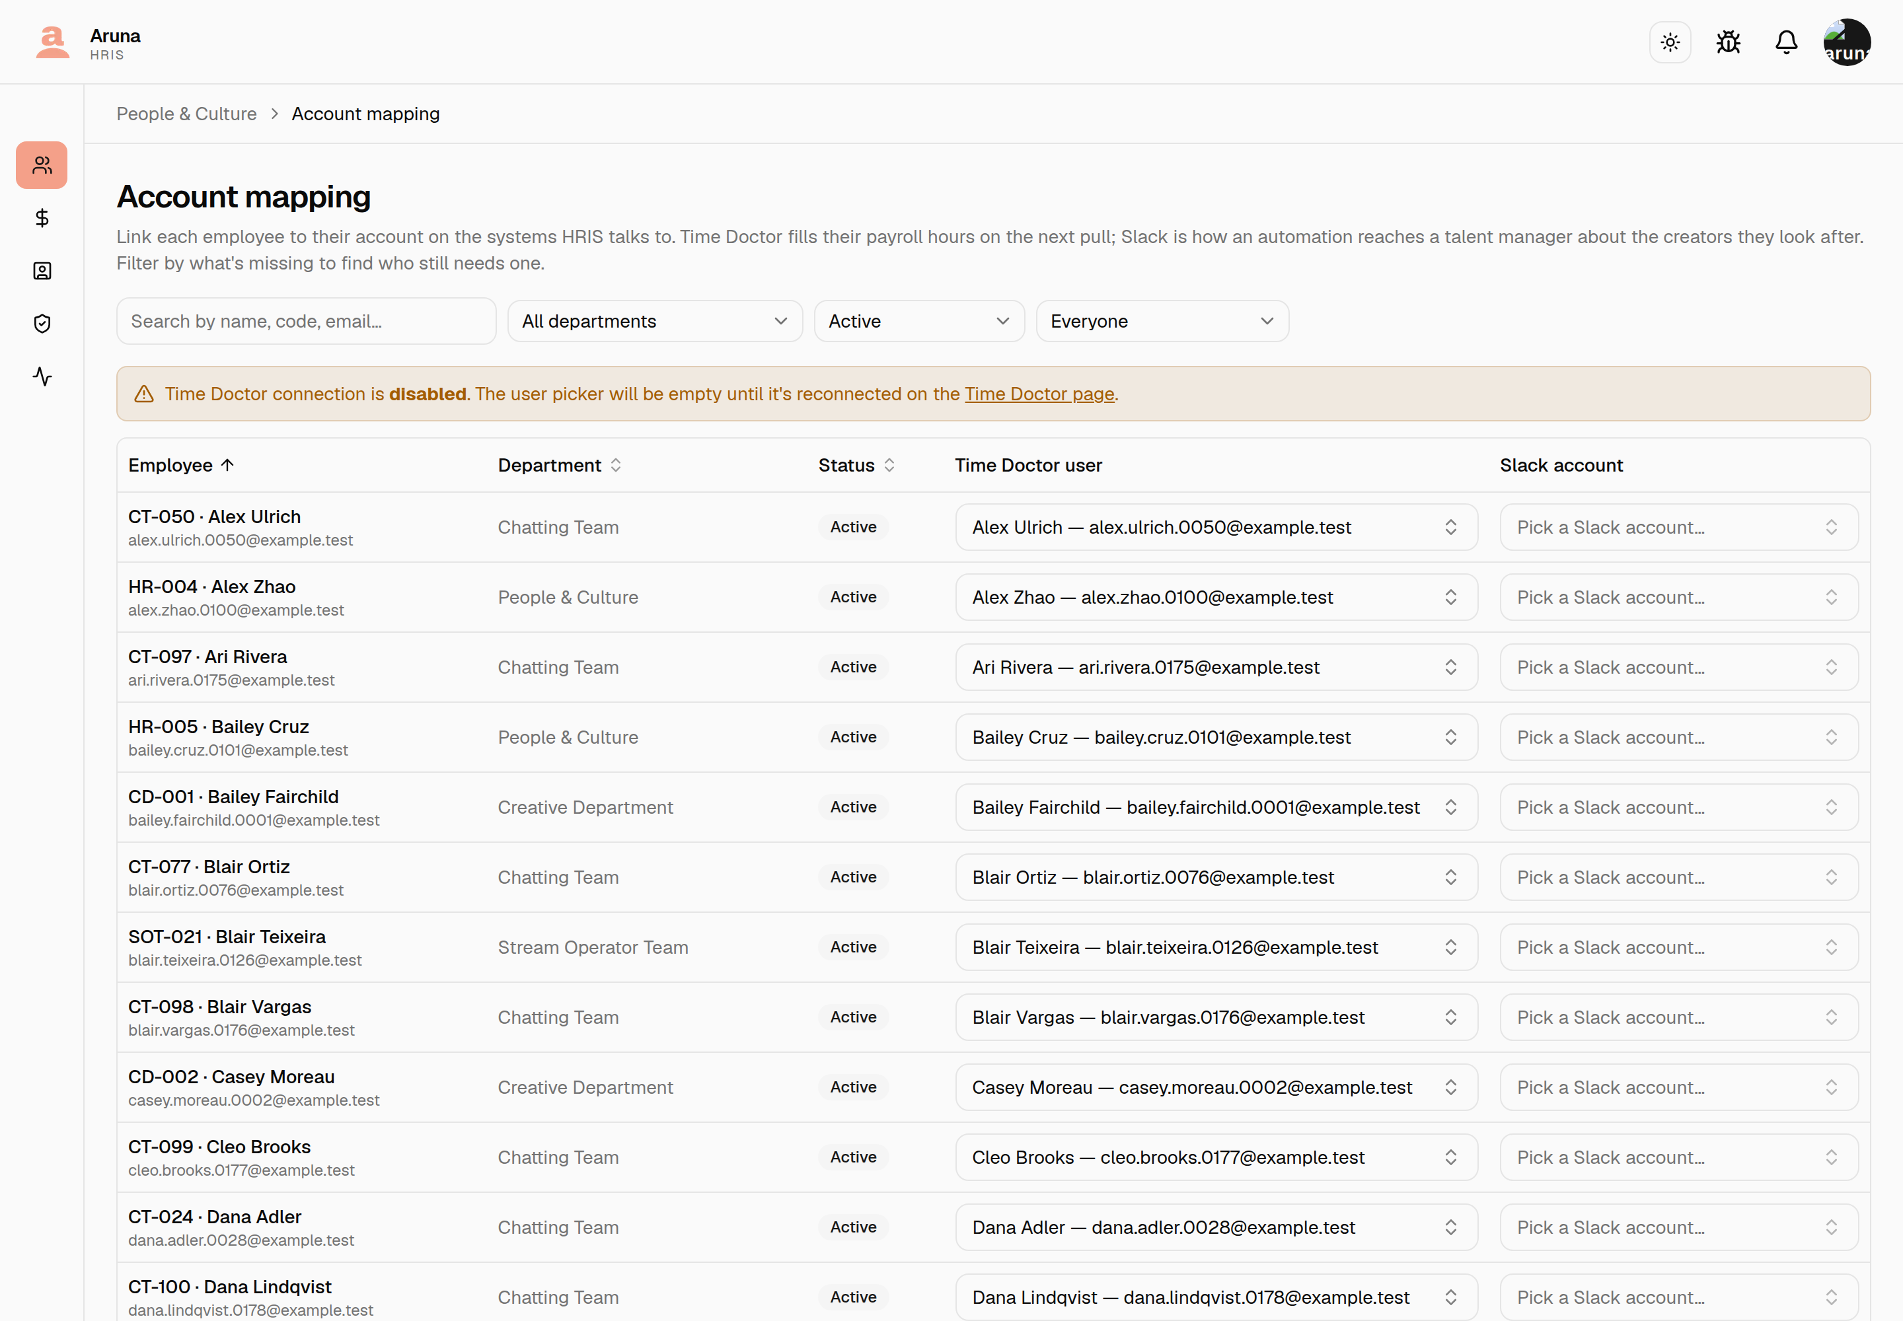This screenshot has height=1321, width=1903.
Task: Open the All departments filter
Action: point(654,321)
